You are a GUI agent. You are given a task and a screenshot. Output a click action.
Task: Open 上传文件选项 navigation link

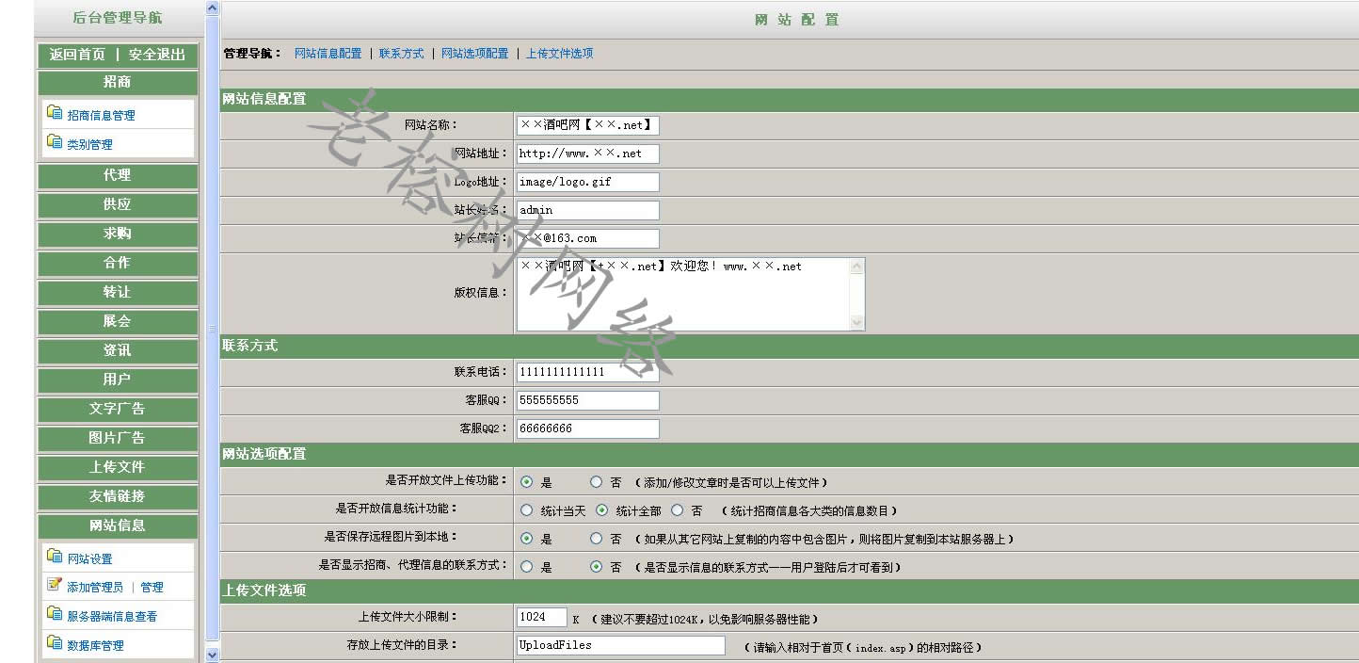(x=559, y=54)
